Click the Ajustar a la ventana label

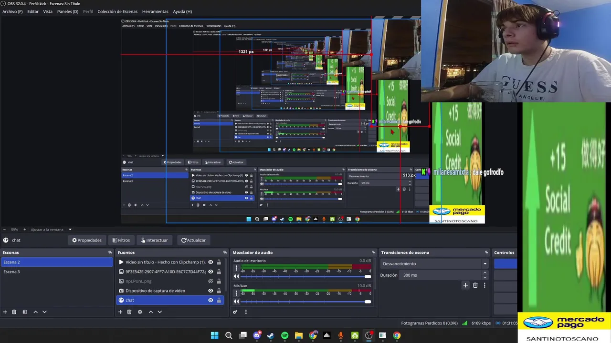[x=47, y=230]
